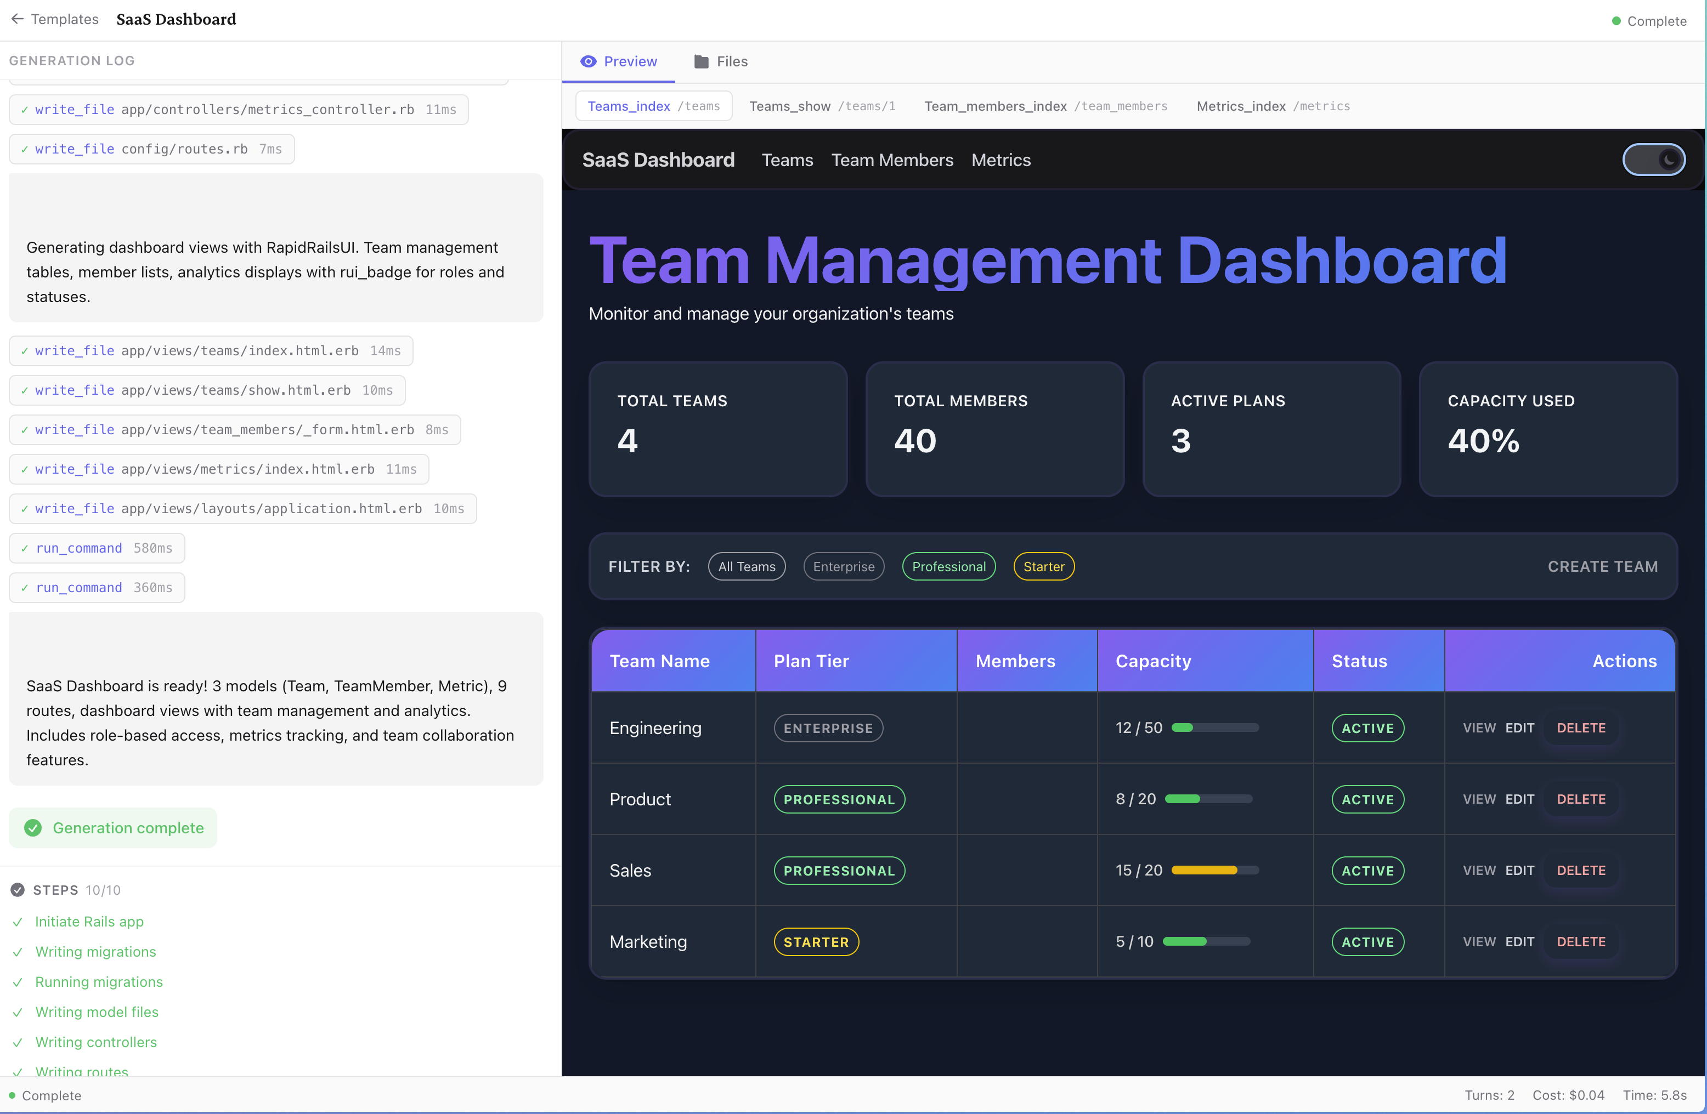Viewport: 1707px width, 1114px height.
Task: Enable the Starter filter
Action: pos(1044,566)
